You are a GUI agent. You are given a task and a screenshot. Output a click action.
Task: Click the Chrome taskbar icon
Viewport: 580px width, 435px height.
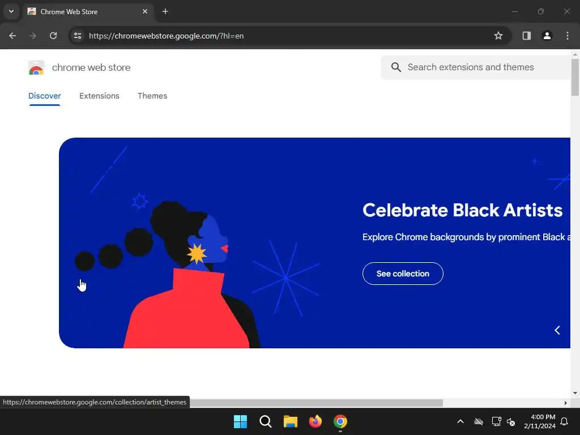[x=340, y=421]
